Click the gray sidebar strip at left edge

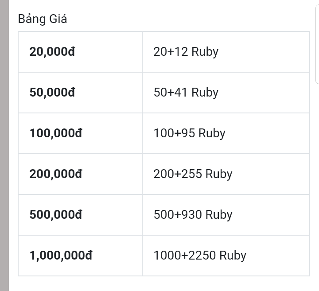4,145
